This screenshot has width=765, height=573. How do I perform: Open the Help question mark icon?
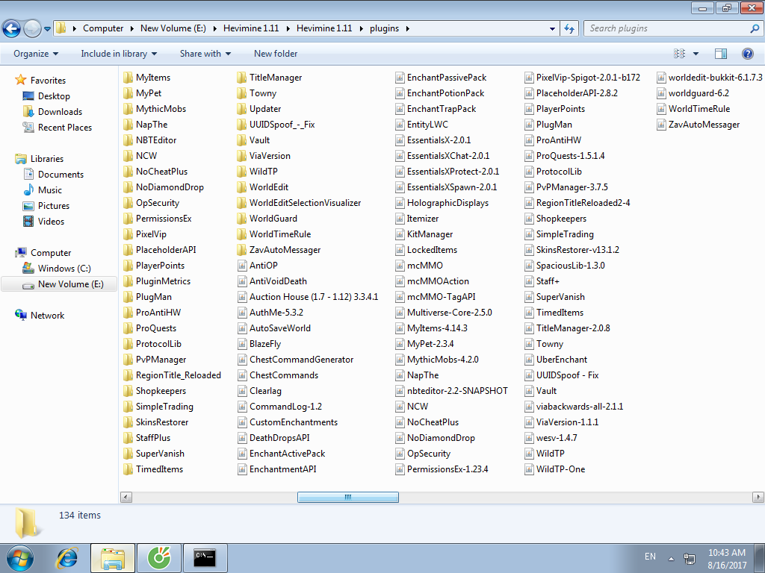pyautogui.click(x=747, y=54)
